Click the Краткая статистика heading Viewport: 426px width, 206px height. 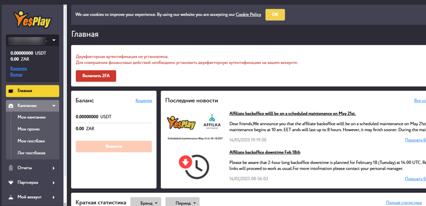tap(101, 202)
